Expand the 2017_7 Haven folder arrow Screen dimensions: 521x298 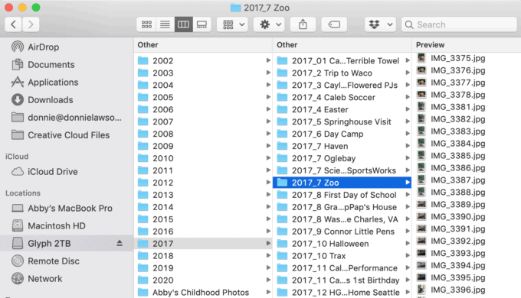(x=408, y=146)
